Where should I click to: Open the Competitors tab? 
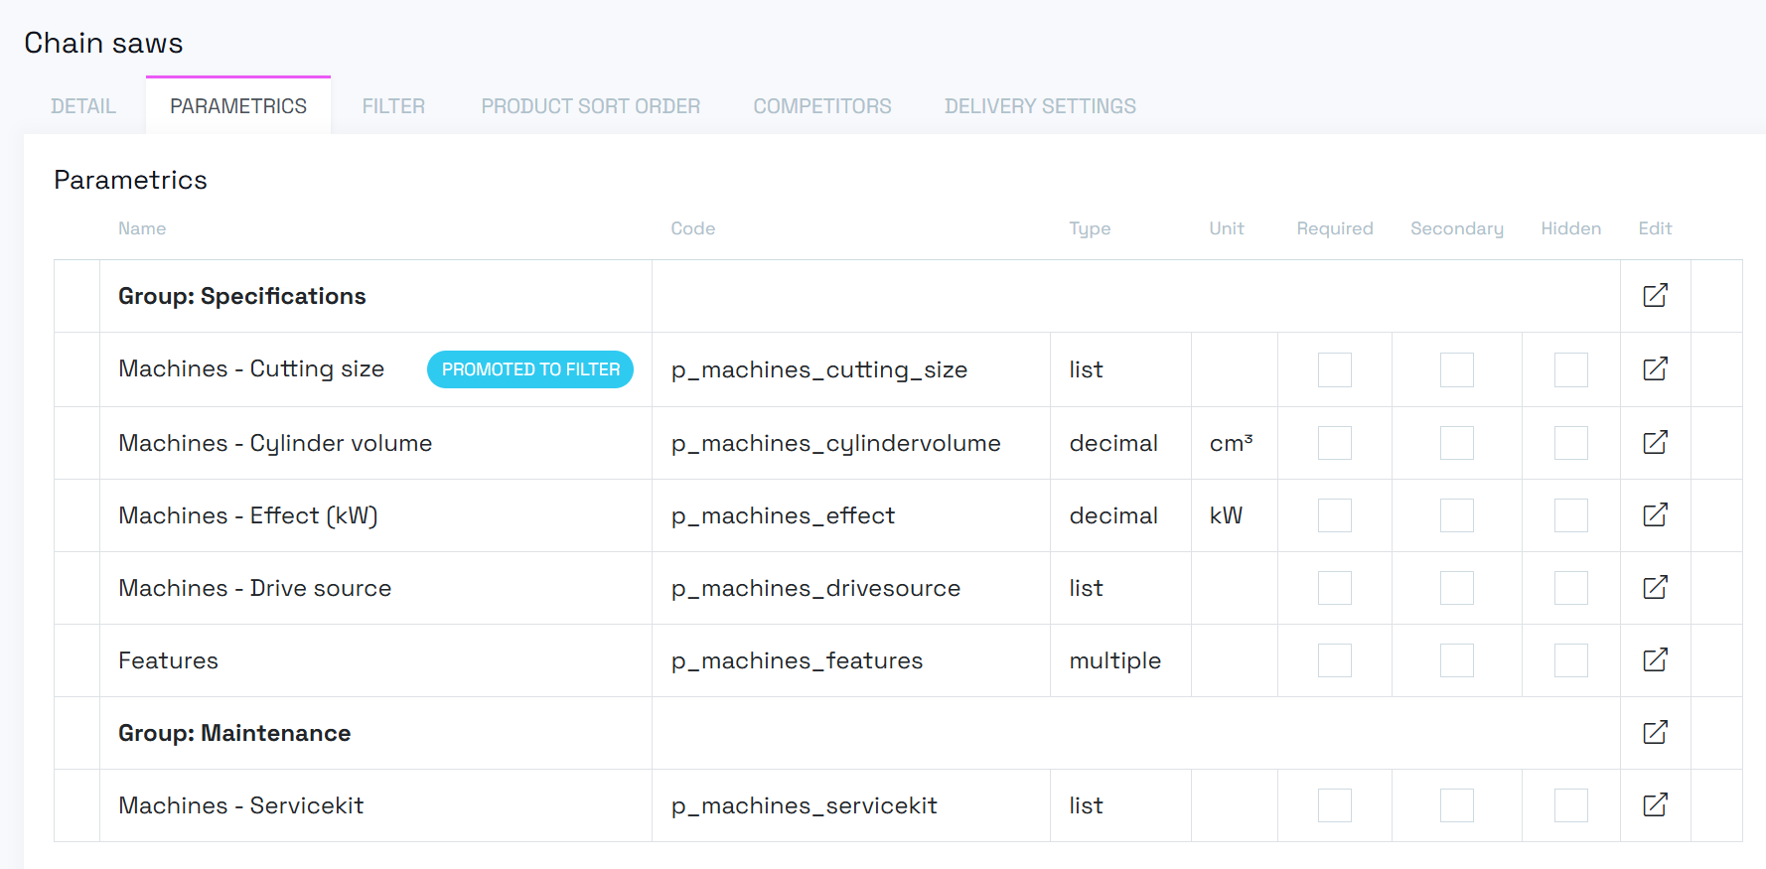821,106
